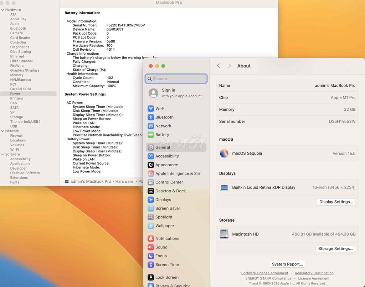Screen dimensions: 365x287
Task: Click the battery serial F52D0154TU0WCVB5V
Action: click(x=126, y=25)
